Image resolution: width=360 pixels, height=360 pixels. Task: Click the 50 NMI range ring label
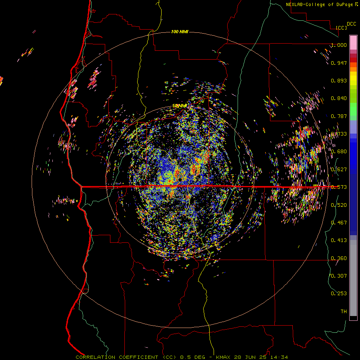[x=180, y=106]
